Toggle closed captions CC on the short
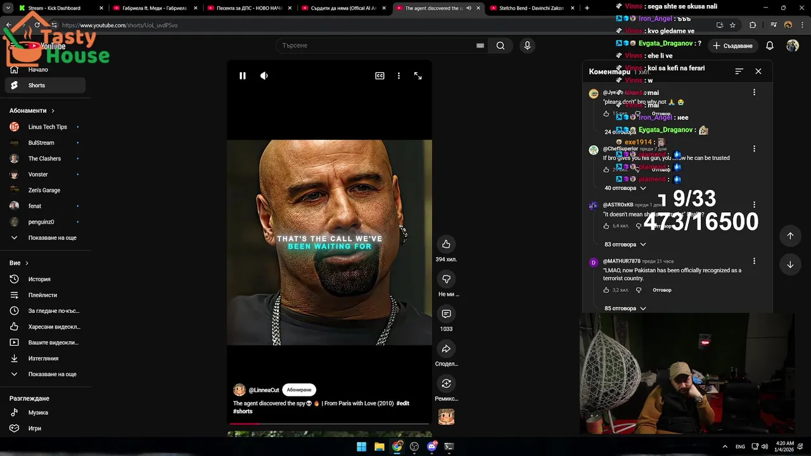The width and height of the screenshot is (811, 456). coord(380,76)
